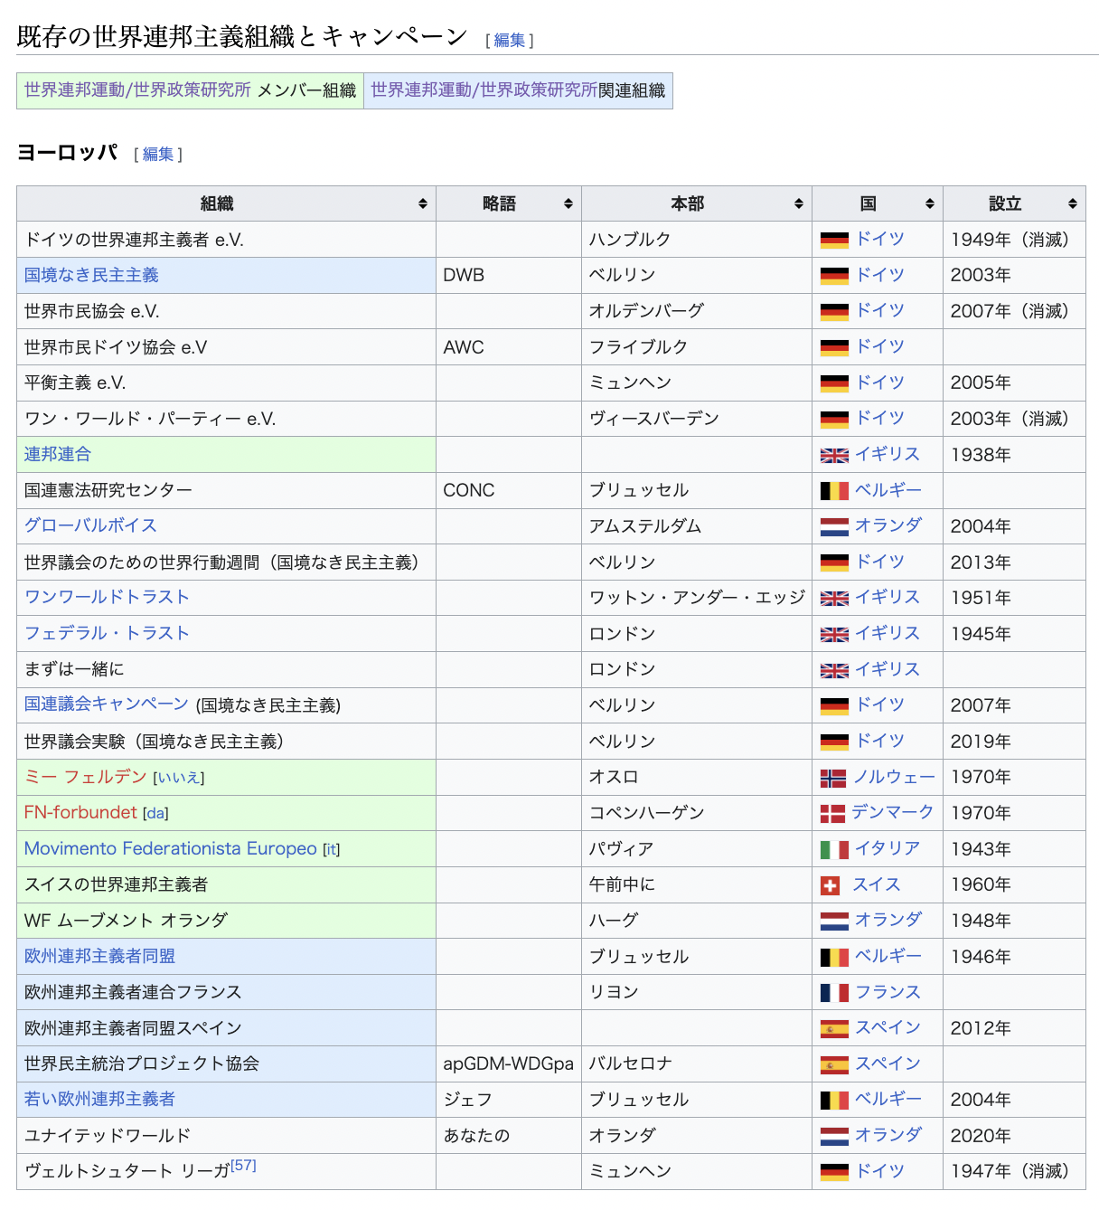Click the founding year cell 2019年
Screen dimensions: 1099x1210
pos(1014,742)
